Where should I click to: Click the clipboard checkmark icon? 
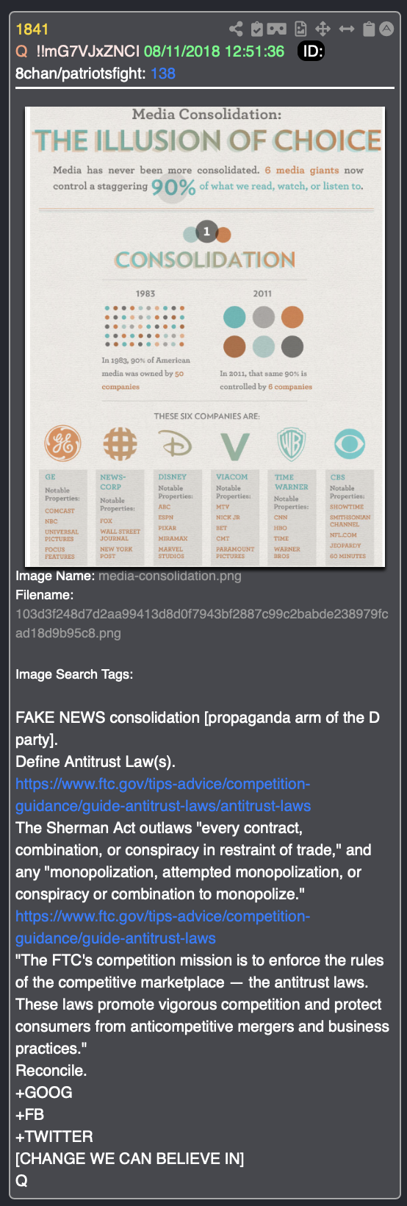tap(256, 29)
